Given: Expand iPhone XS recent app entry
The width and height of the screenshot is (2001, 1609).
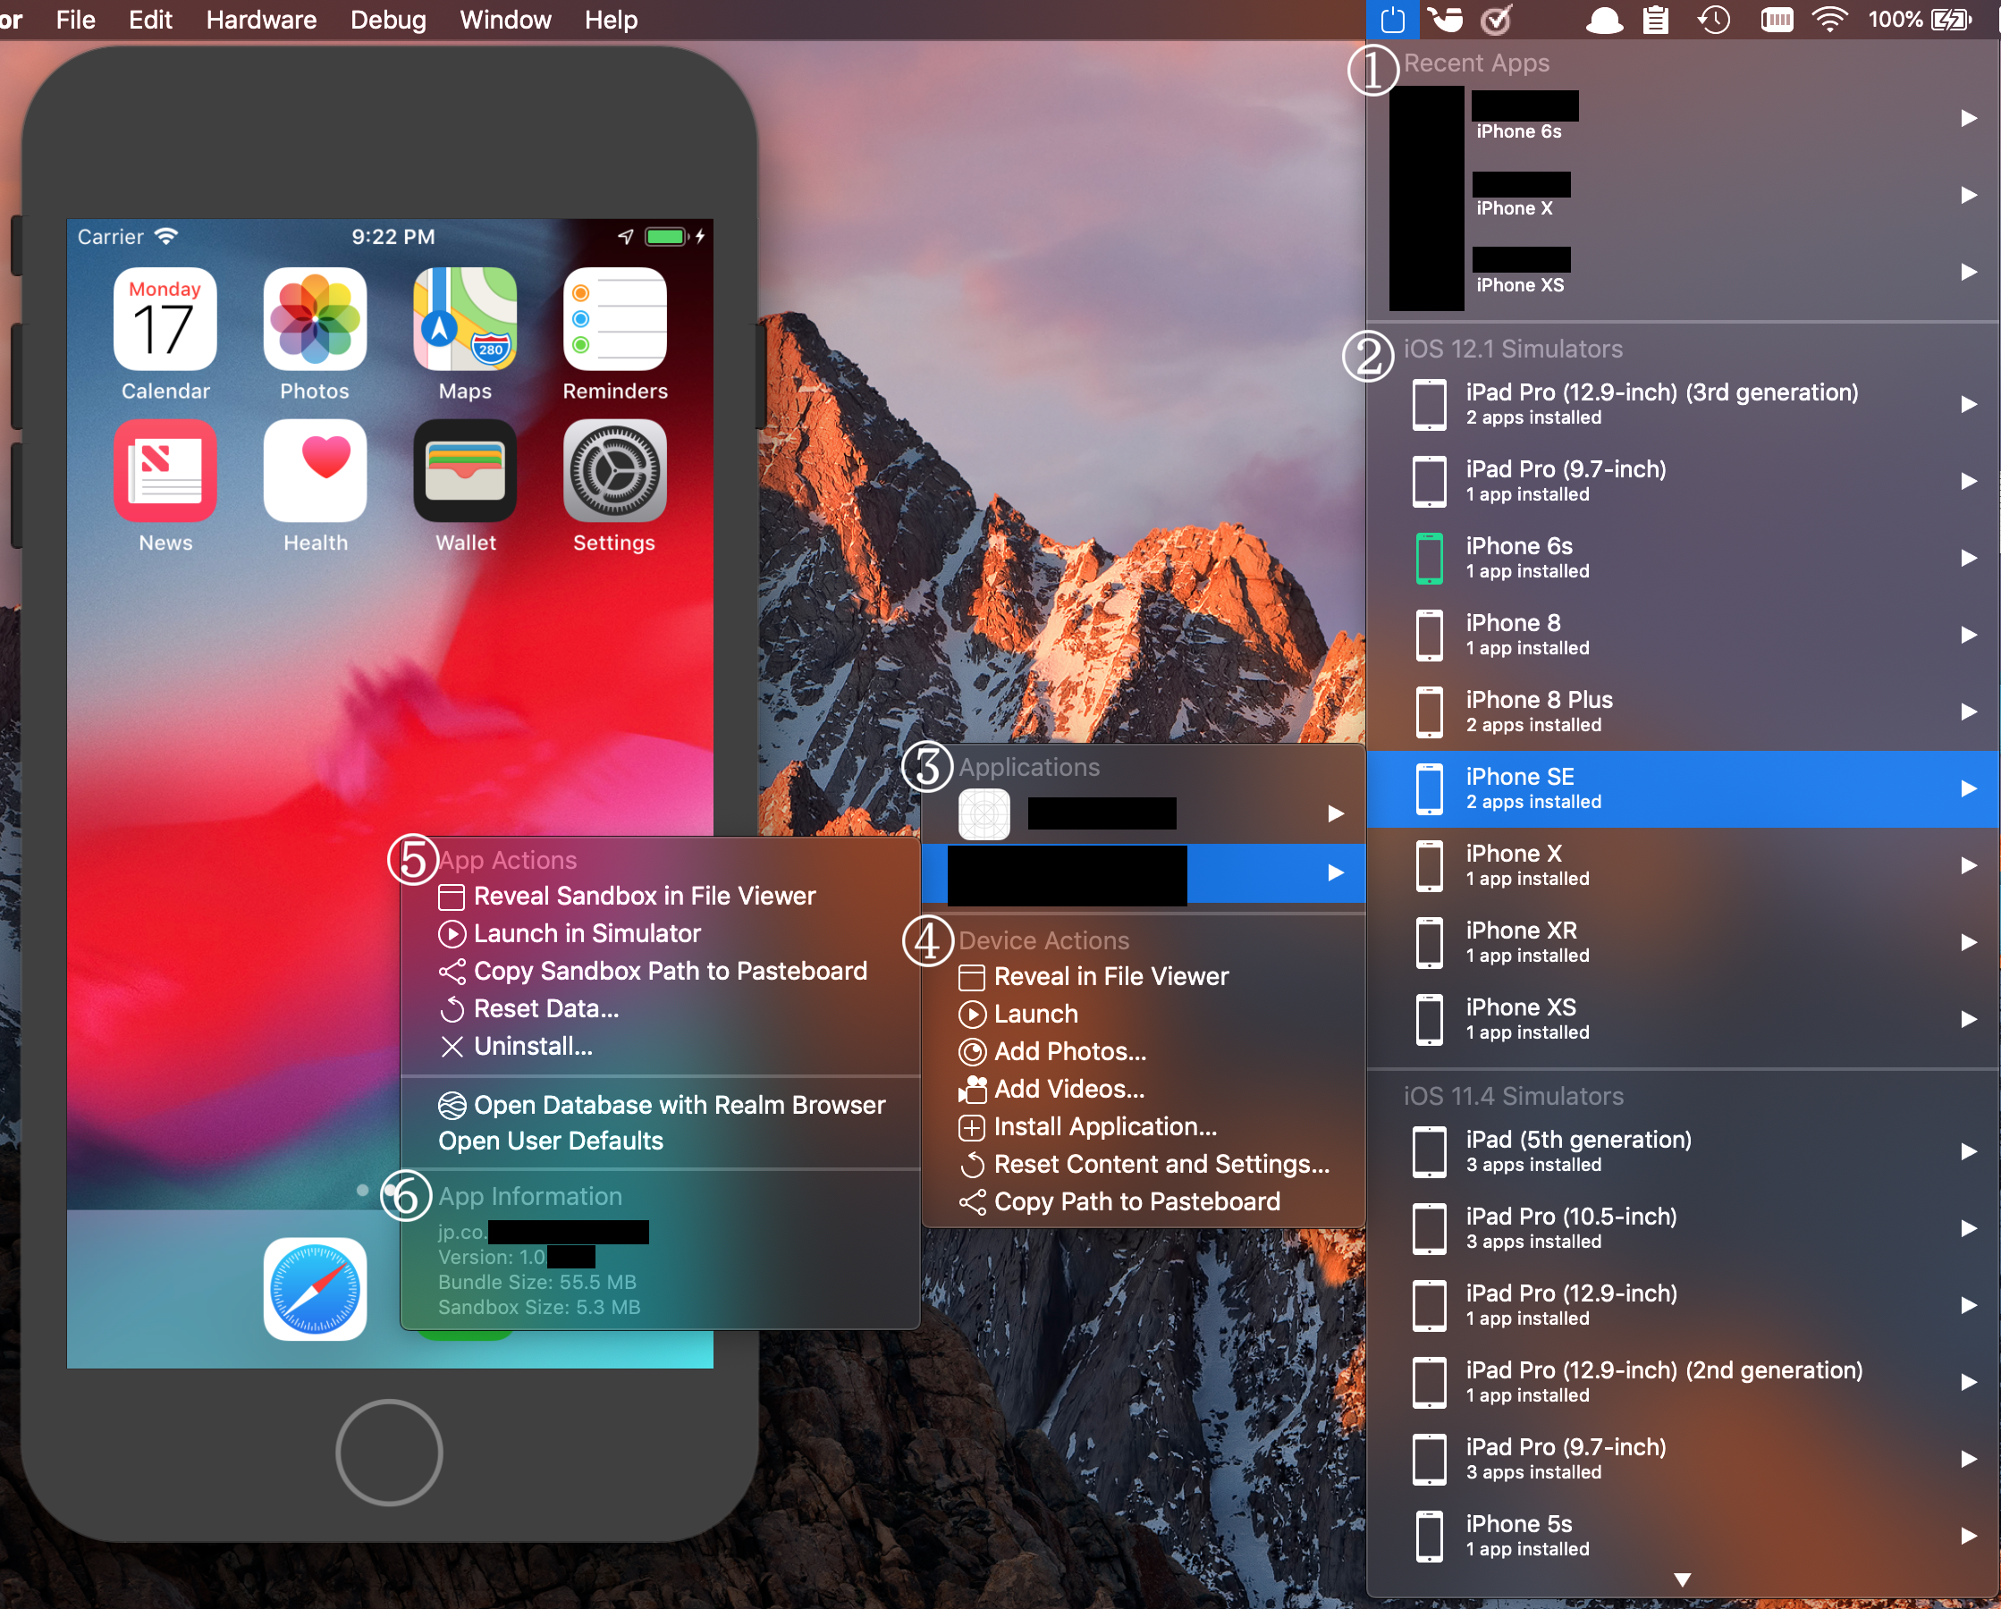Looking at the screenshot, I should point(1683,271).
